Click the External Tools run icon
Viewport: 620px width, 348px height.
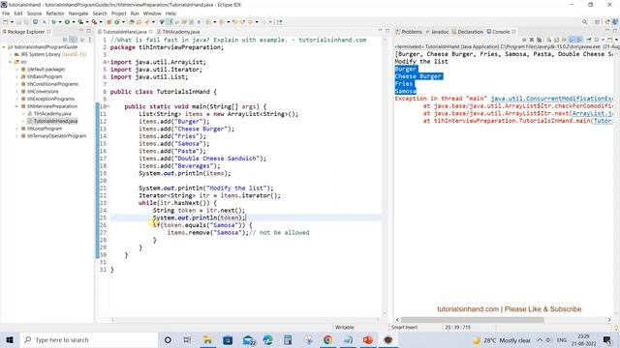click(94, 21)
